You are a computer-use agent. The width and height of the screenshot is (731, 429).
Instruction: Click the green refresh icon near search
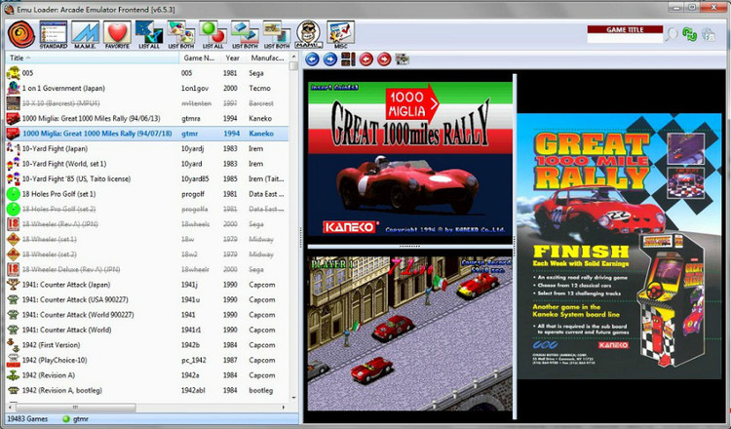click(x=690, y=36)
